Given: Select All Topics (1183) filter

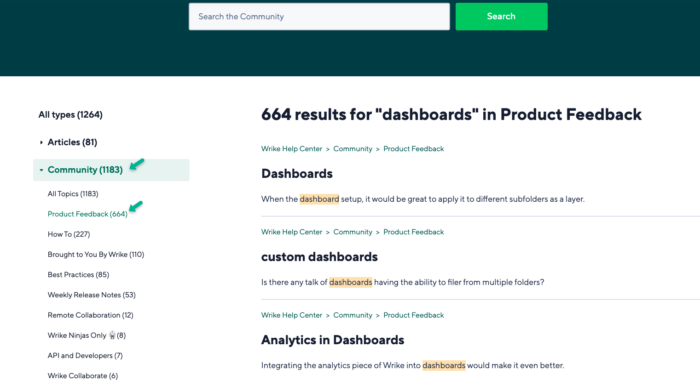Looking at the screenshot, I should (x=73, y=194).
